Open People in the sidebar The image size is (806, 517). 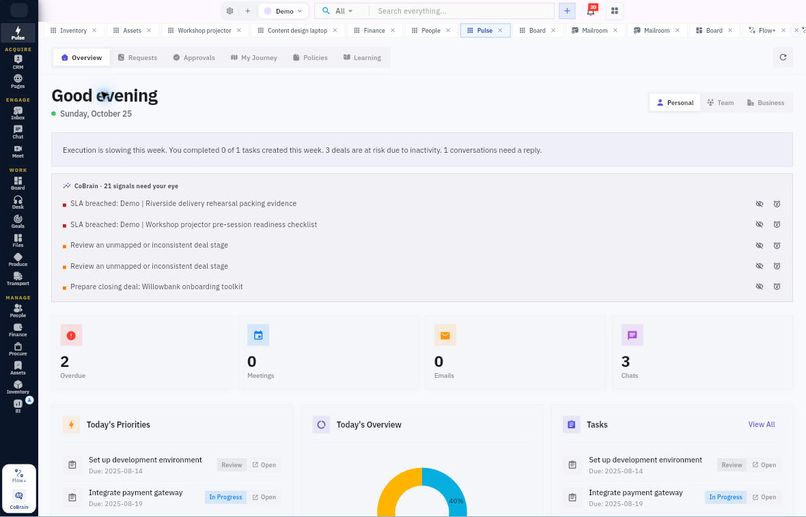click(18, 310)
